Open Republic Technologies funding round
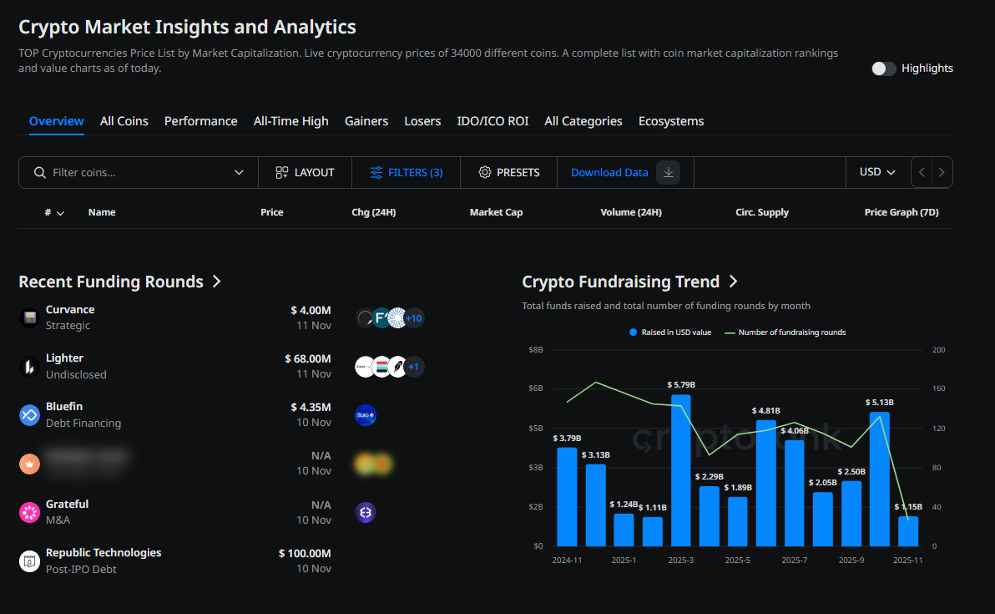995x614 pixels. (104, 552)
